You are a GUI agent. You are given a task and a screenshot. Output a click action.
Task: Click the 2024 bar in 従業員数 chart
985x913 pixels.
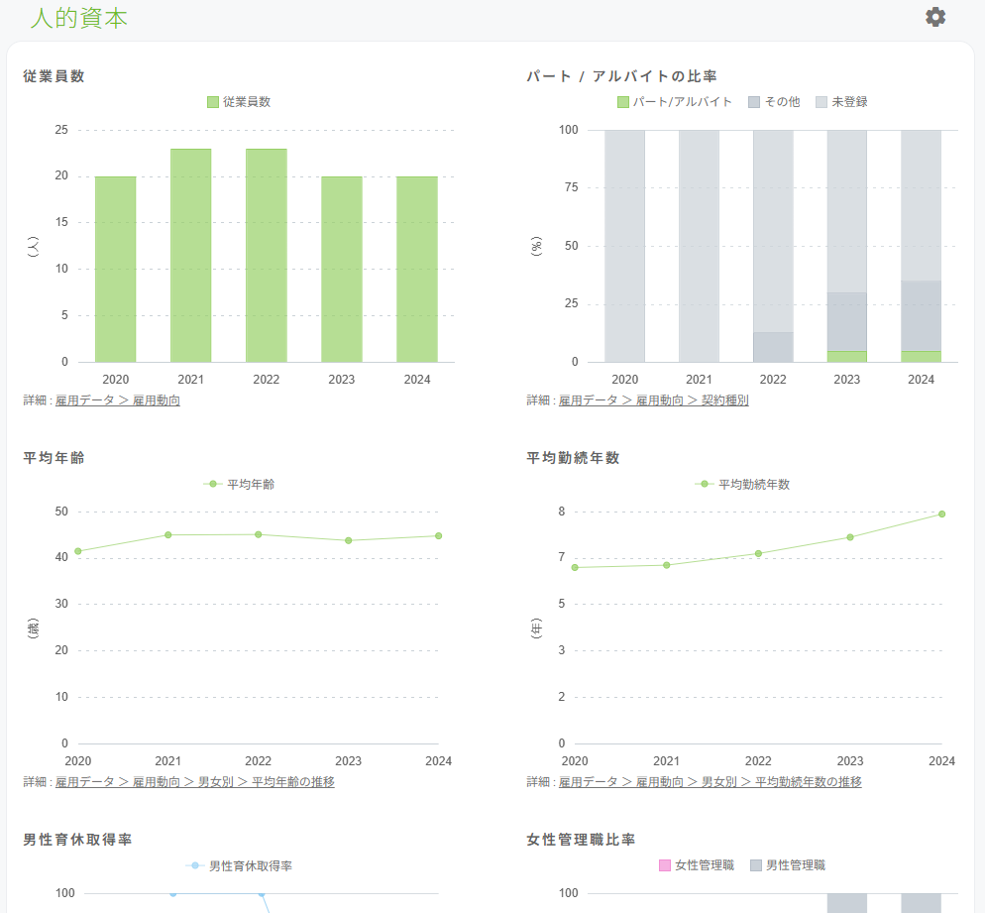pos(417,269)
